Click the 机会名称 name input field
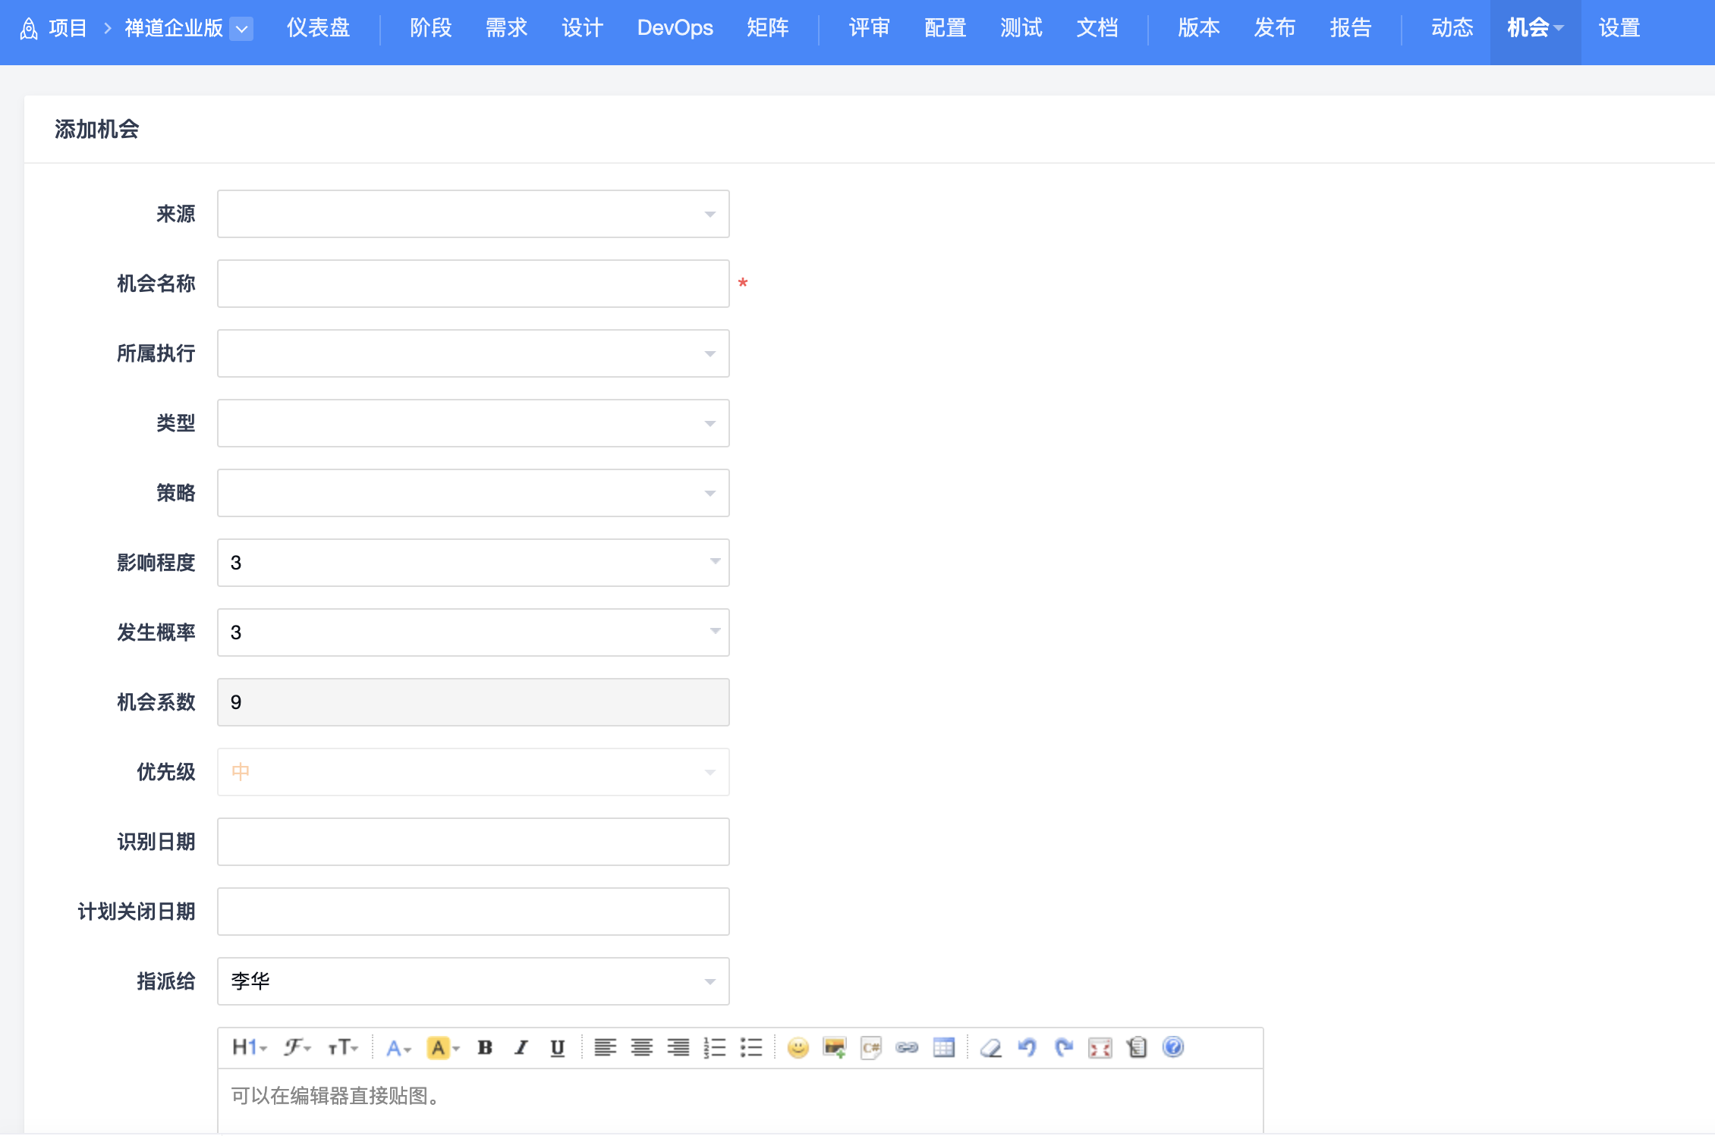Viewport: 1715px width, 1136px height. [x=473, y=284]
